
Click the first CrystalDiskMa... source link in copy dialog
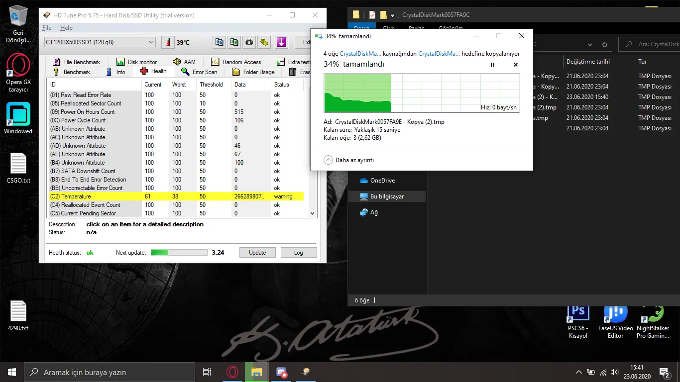click(360, 54)
